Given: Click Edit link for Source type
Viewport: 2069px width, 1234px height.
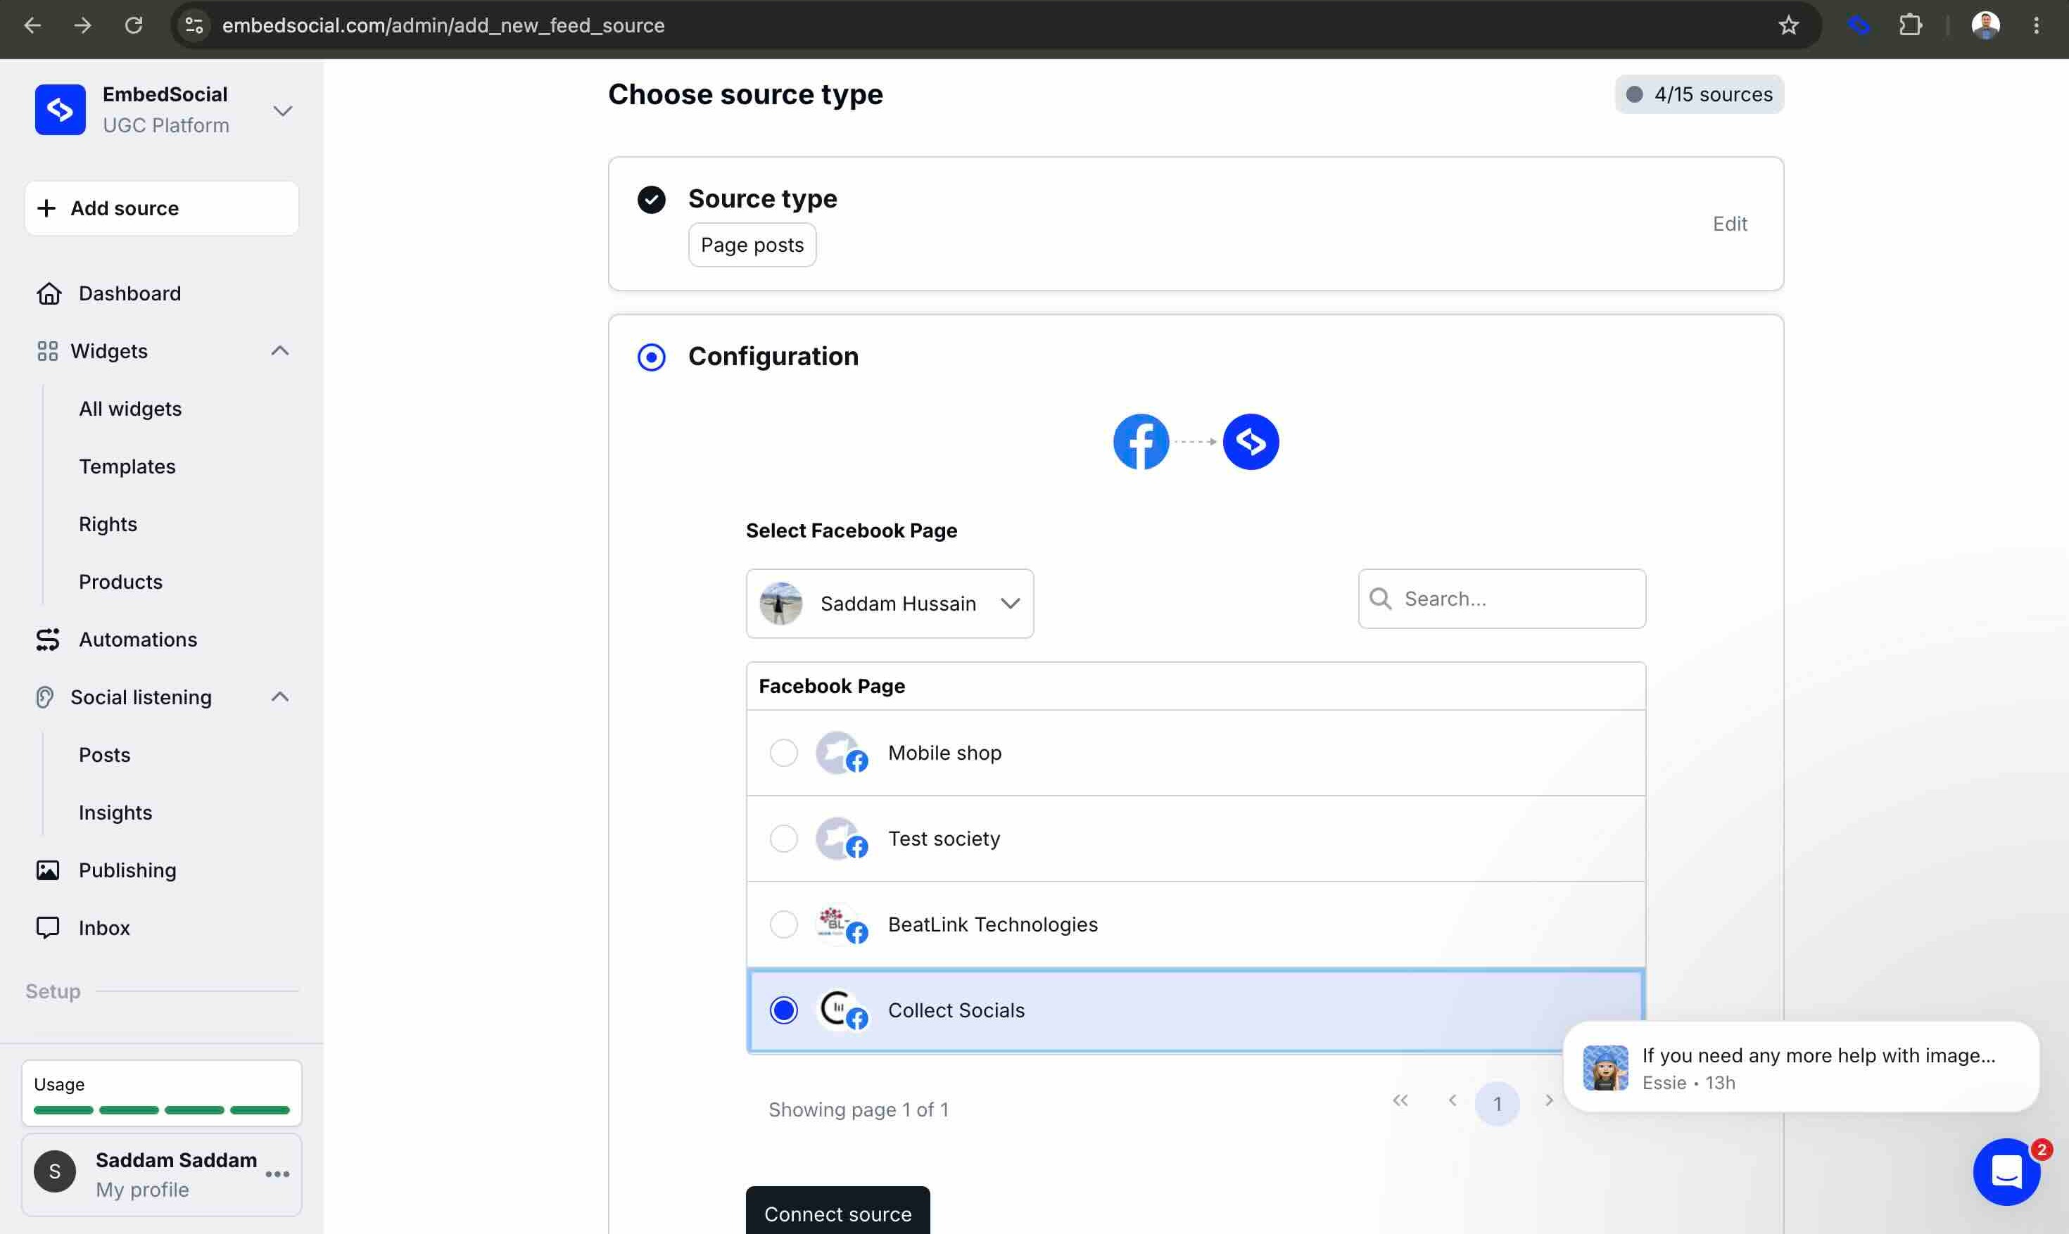Looking at the screenshot, I should 1730,224.
